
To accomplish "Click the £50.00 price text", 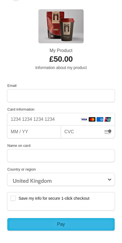I will pos(61,59).
